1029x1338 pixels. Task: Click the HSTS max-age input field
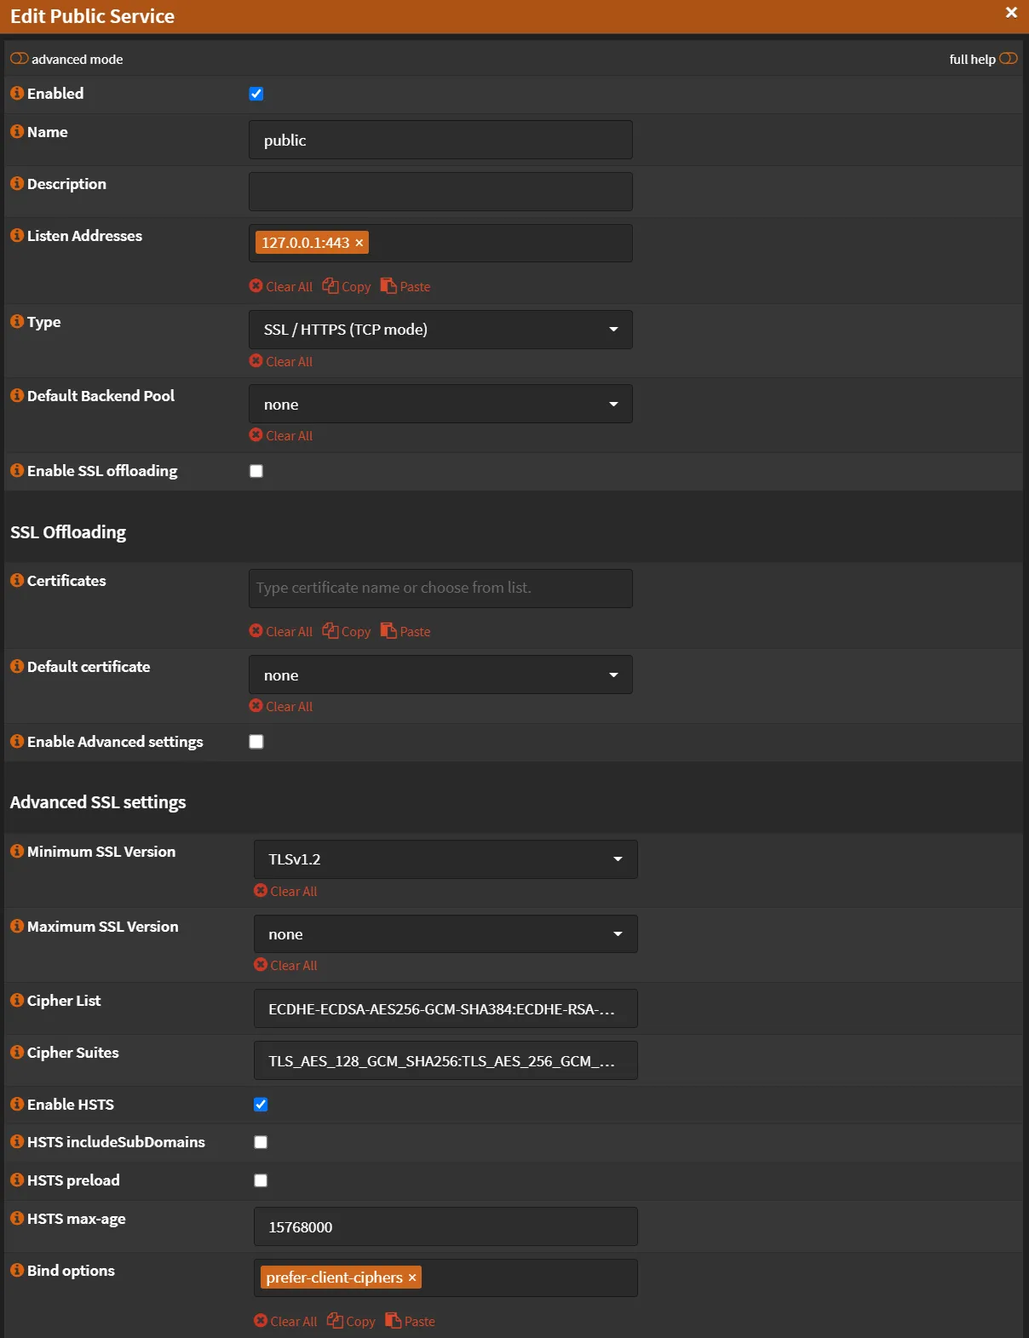click(x=446, y=1227)
